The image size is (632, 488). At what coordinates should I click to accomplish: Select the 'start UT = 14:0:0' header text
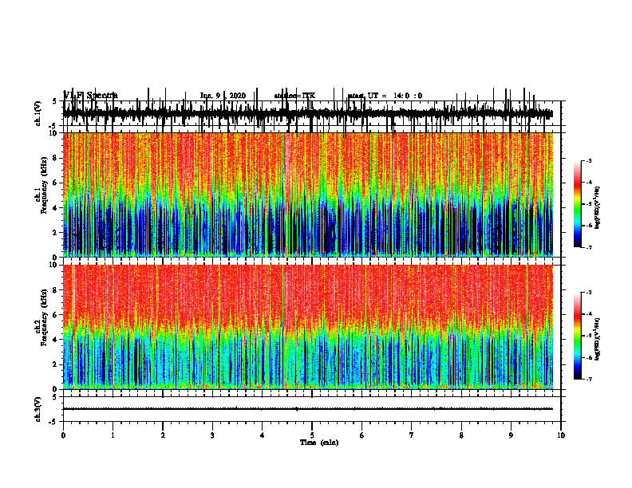tap(385, 96)
